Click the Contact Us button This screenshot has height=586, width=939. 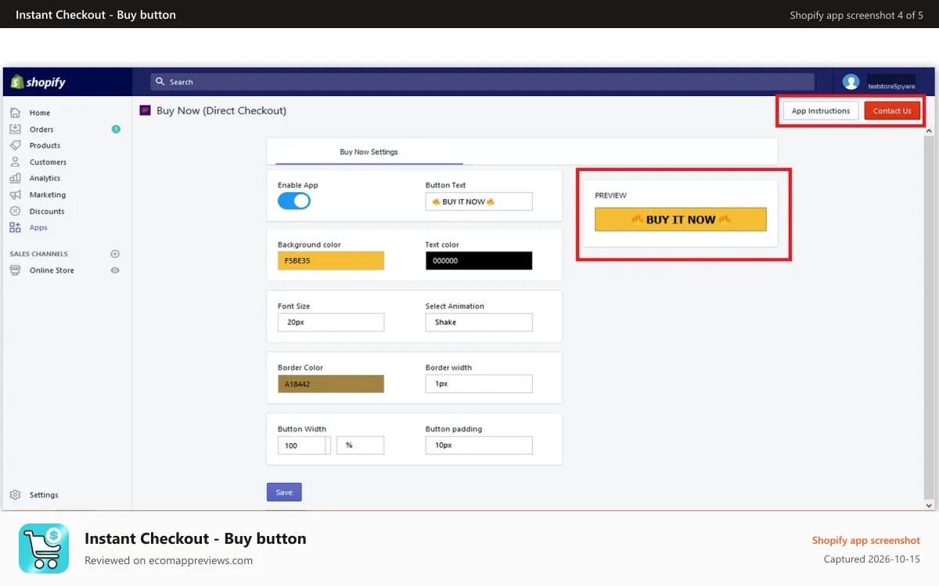[x=892, y=111]
